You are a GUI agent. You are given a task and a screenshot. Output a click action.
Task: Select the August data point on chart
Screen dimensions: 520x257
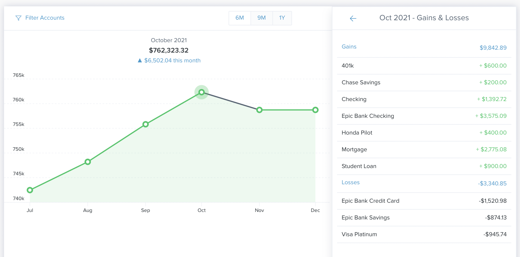click(x=88, y=162)
